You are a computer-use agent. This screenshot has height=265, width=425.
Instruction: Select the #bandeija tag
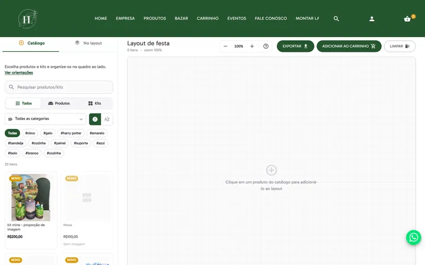(15, 143)
